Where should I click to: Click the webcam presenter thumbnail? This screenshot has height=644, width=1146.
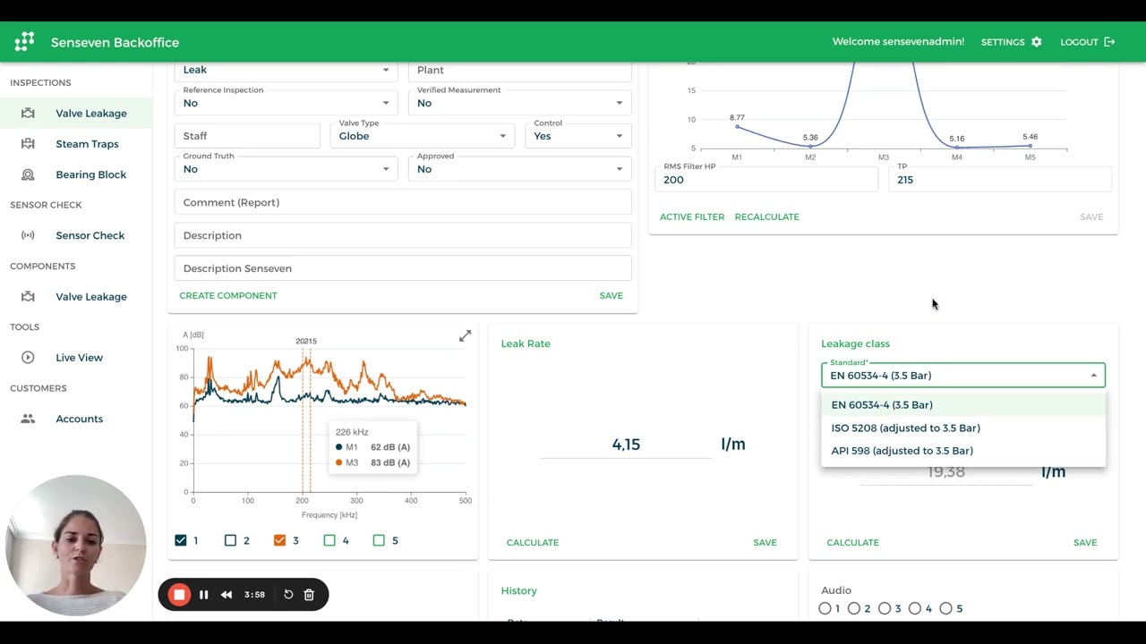pos(76,546)
